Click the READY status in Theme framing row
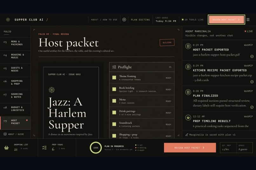This screenshot has height=170, width=256. [x=168, y=78]
